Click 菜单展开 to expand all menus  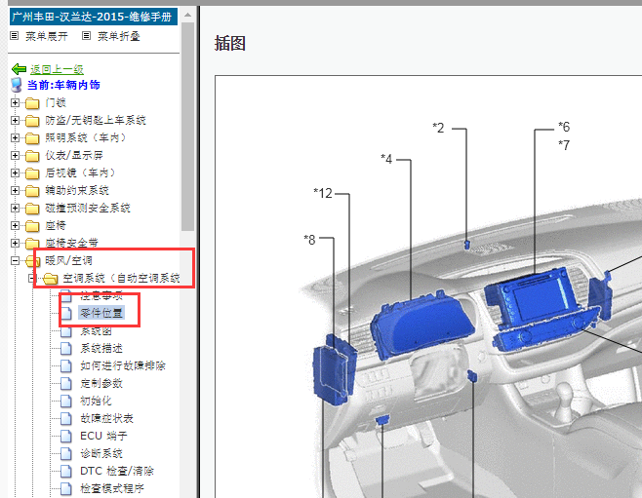pos(47,36)
